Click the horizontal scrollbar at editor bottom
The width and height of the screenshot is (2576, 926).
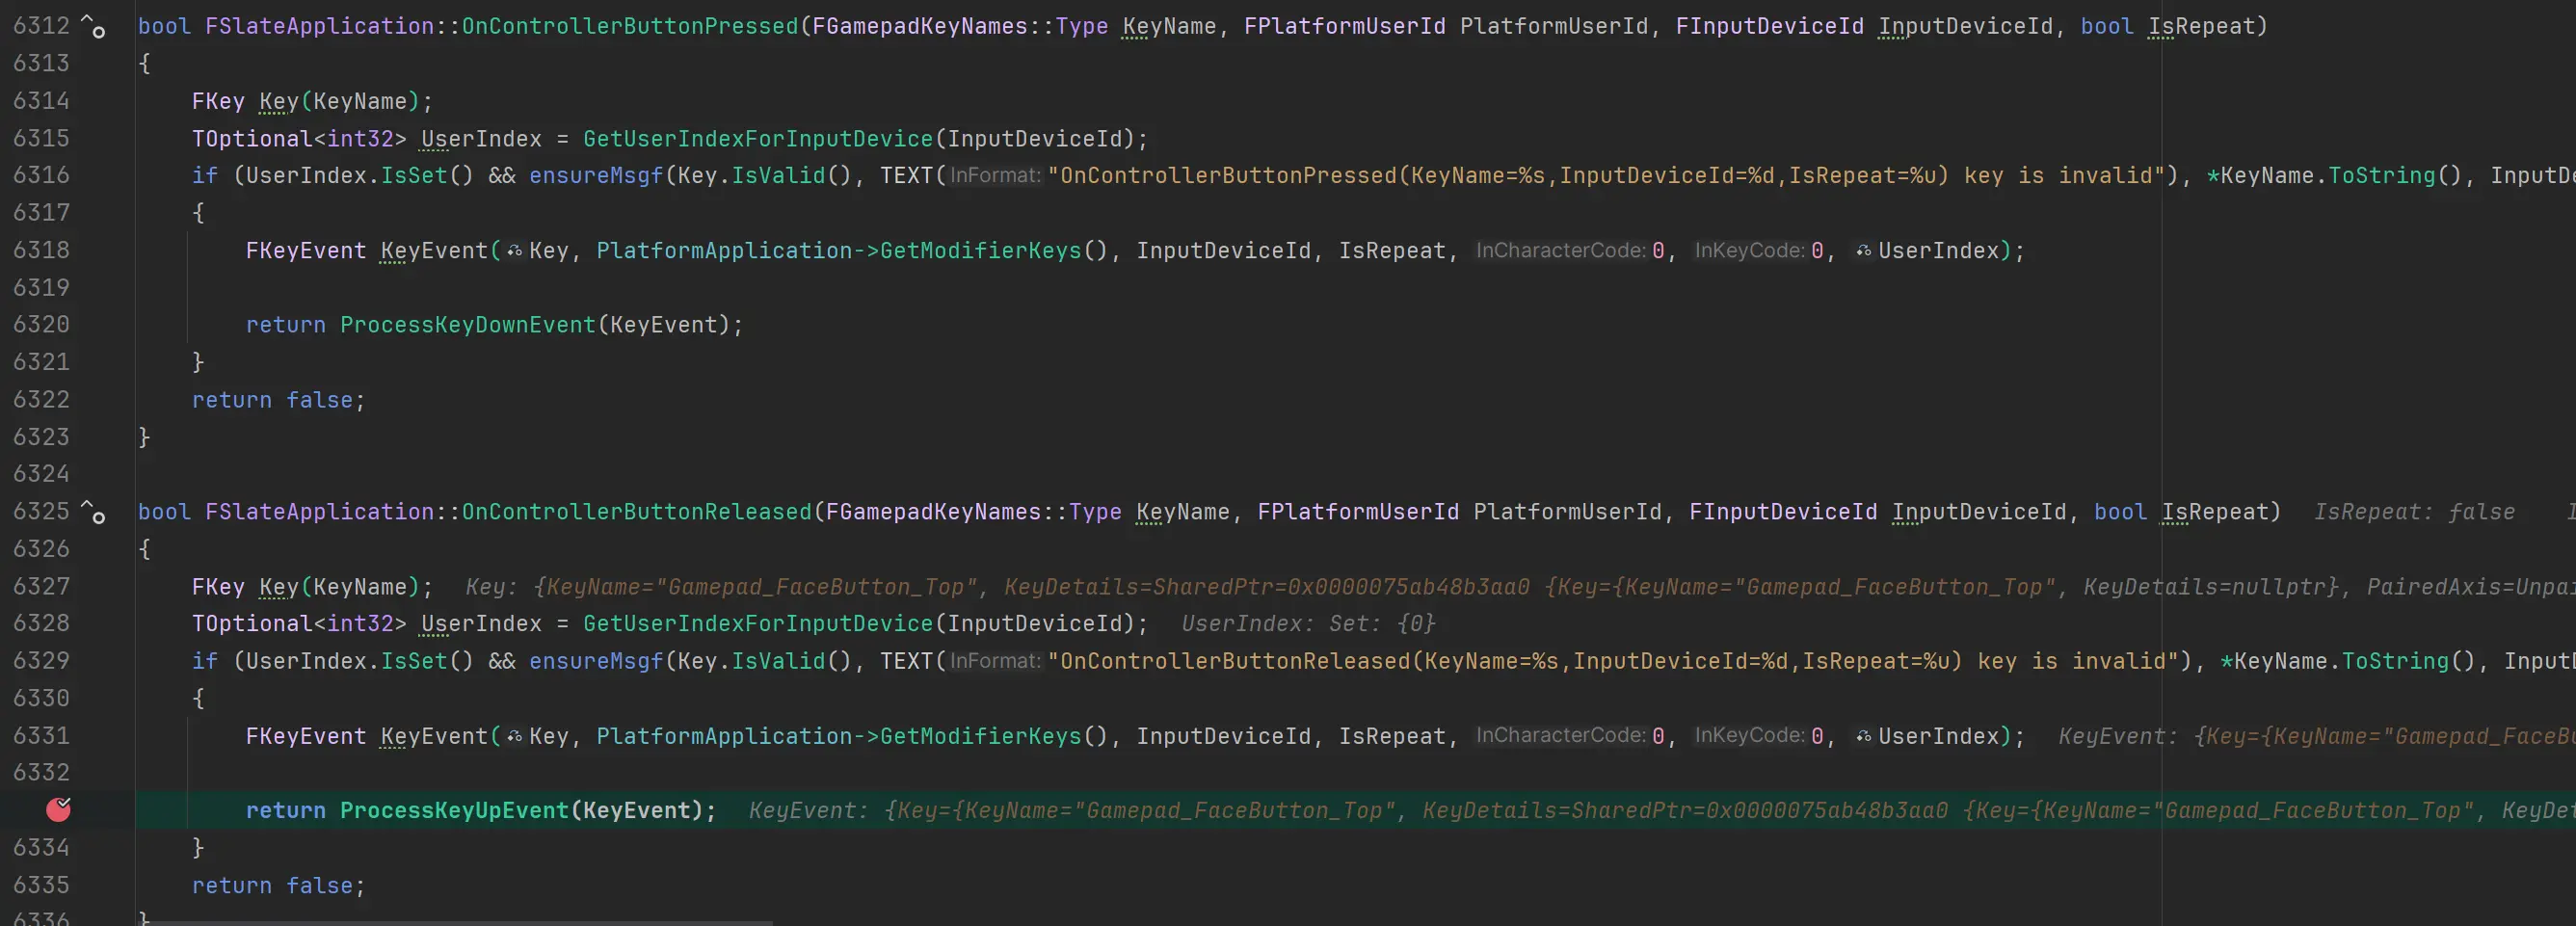coord(460,922)
